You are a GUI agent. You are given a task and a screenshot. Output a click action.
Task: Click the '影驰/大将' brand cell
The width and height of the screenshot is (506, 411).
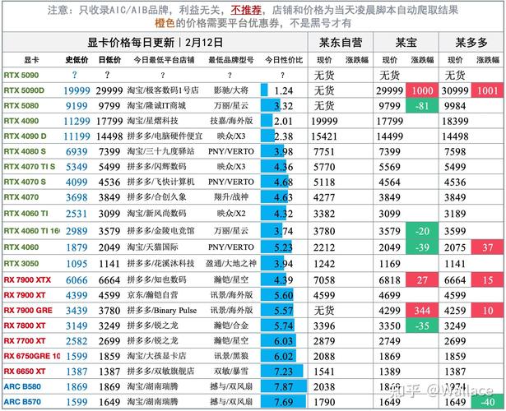[231, 90]
